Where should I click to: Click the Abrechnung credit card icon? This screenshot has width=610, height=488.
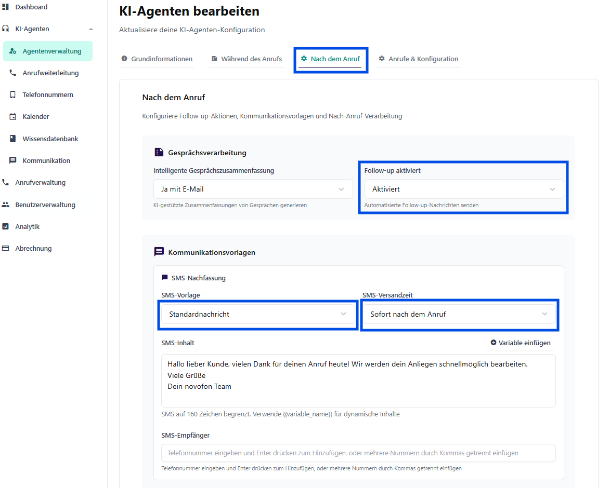click(6, 249)
